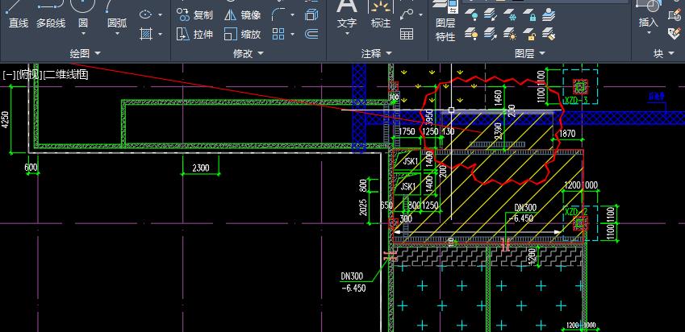
Task: Click the make layer current icon
Action: pyautogui.click(x=549, y=15)
